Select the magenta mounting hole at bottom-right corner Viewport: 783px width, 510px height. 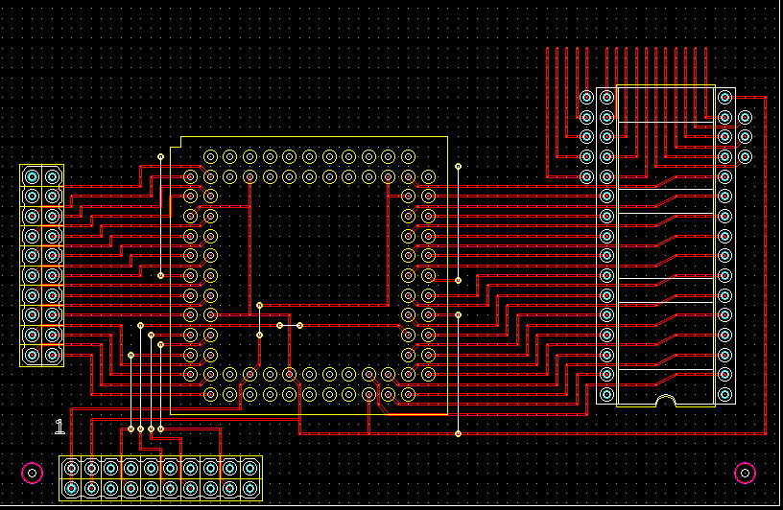745,473
